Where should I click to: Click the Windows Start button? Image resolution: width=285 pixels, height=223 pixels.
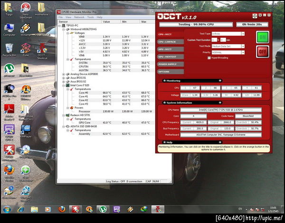(x=8, y=209)
